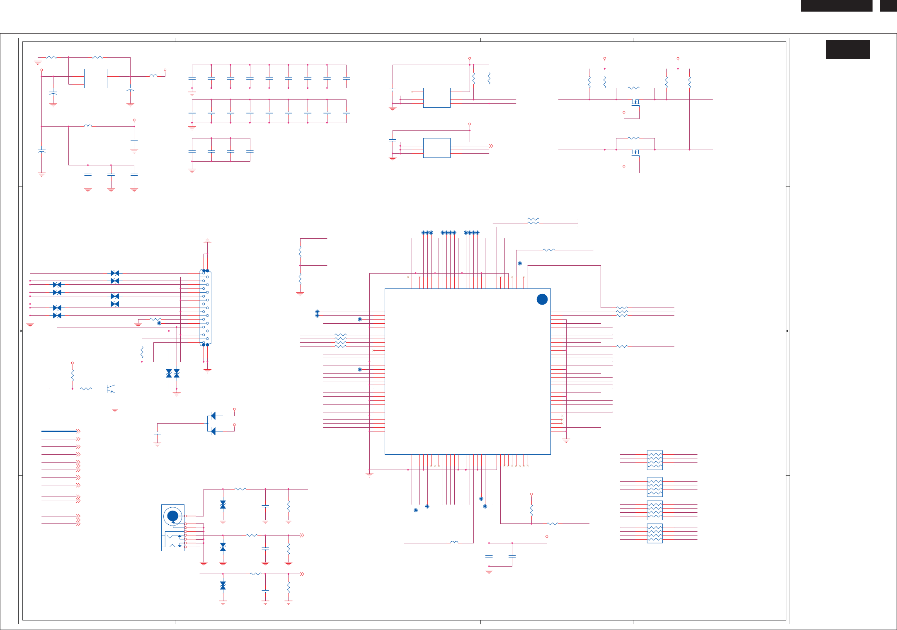Click the thick blue bus arrow in the signal list
Image resolution: width=897 pixels, height=630 pixels.
pos(59,431)
